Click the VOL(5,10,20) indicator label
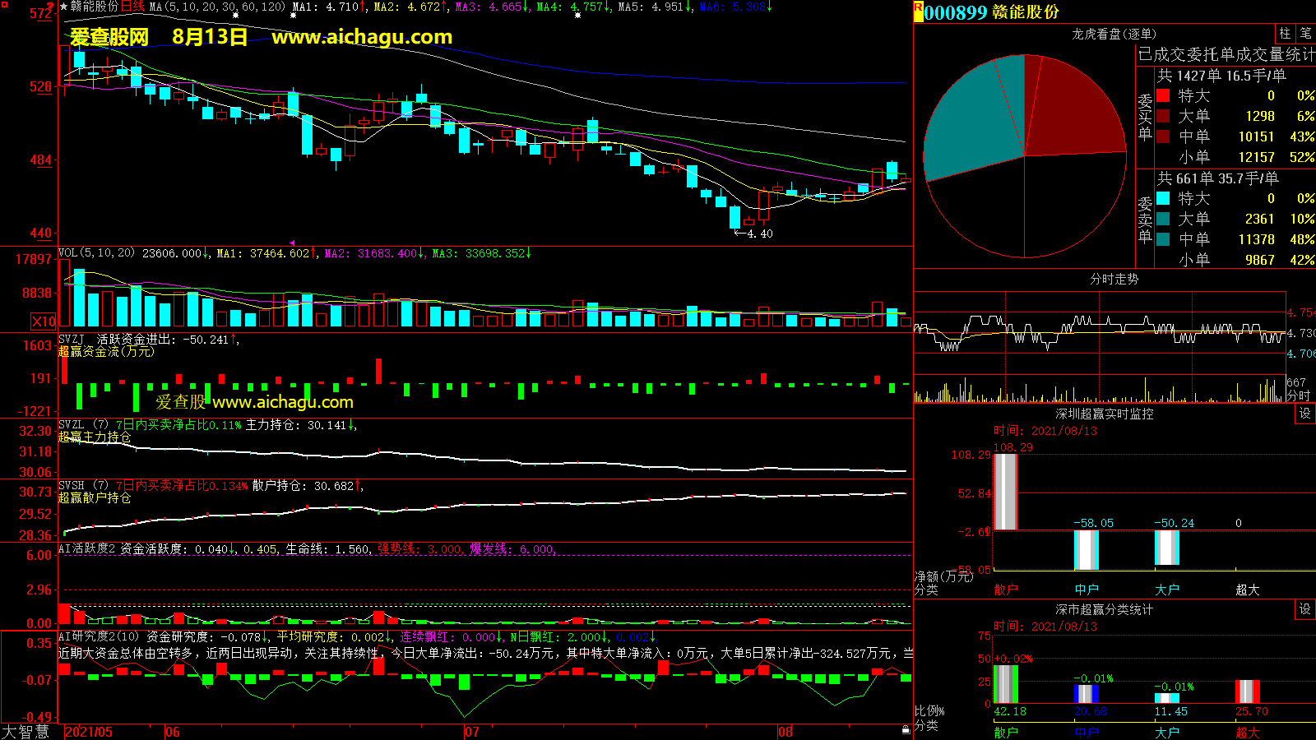1316x740 pixels. pyautogui.click(x=96, y=253)
